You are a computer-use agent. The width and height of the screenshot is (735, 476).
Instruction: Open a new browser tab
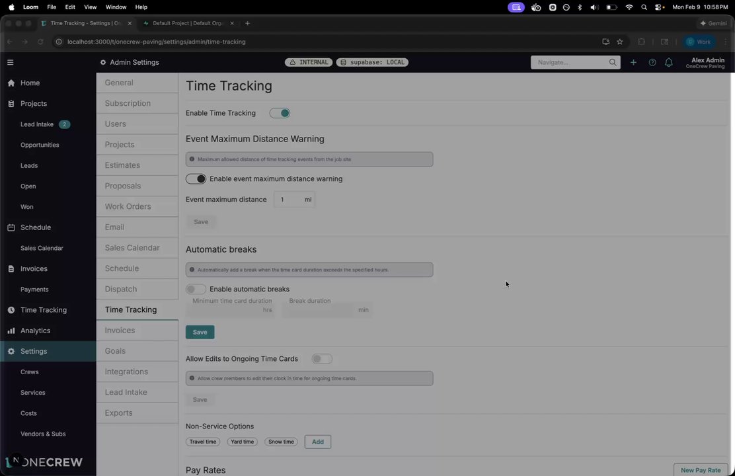[x=247, y=23]
